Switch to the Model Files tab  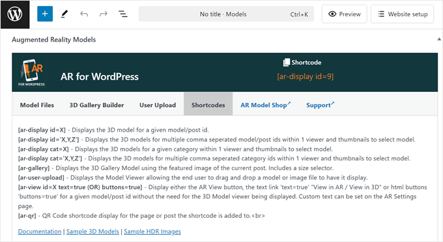(x=37, y=105)
